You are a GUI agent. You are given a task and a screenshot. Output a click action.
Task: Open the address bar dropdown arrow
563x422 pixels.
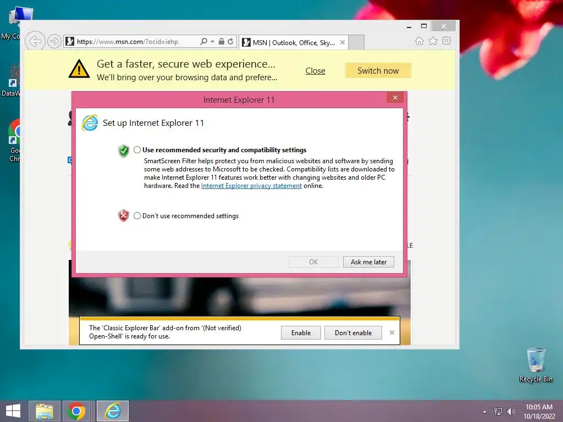pyautogui.click(x=213, y=42)
